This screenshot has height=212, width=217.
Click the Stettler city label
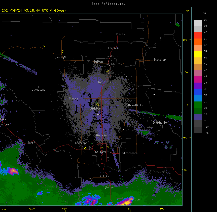[x=160, y=60]
